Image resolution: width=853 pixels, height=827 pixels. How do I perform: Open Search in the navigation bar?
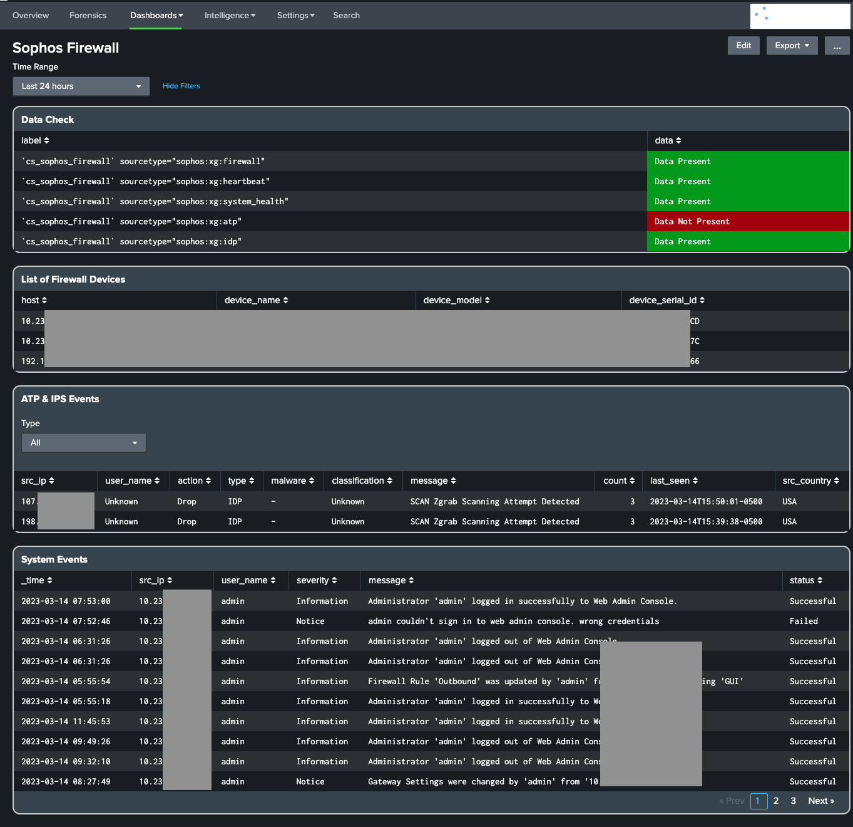click(x=346, y=15)
